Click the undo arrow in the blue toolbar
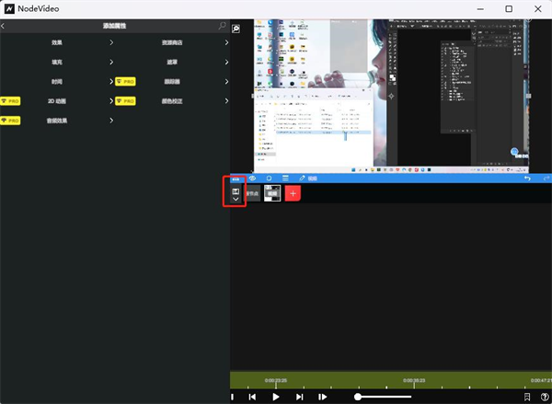Viewport: 552px width, 404px height. pos(527,178)
